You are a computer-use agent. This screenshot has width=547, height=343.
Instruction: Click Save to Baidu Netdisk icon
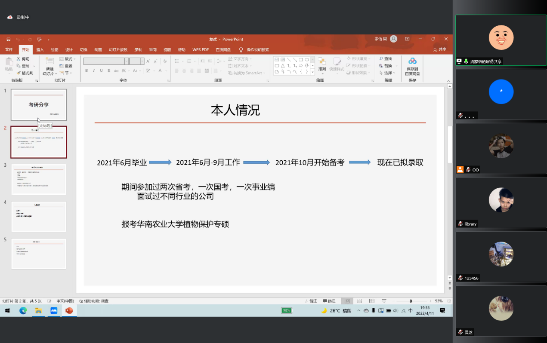tap(412, 61)
